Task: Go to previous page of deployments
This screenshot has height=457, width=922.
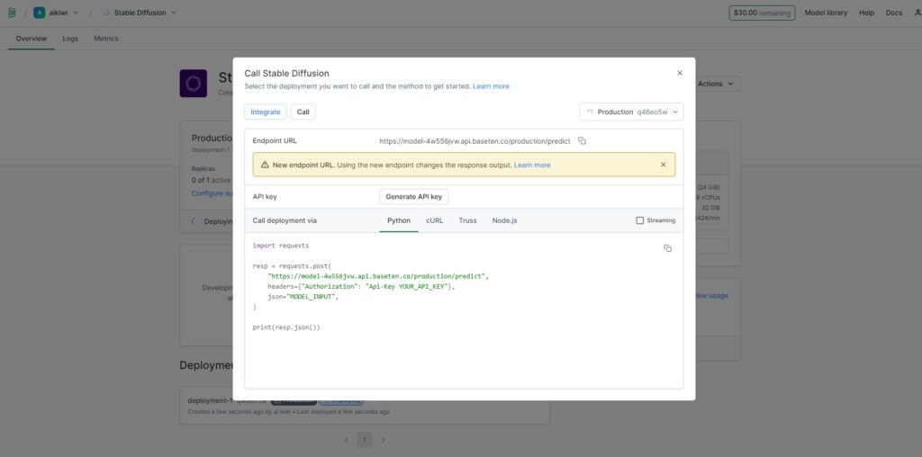Action: pos(347,439)
